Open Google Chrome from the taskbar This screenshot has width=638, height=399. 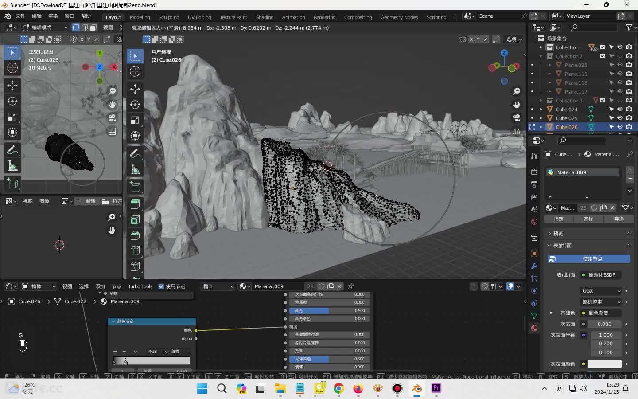pyautogui.click(x=339, y=388)
